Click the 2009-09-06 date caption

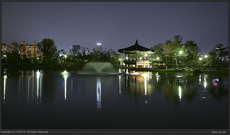click(x=218, y=132)
